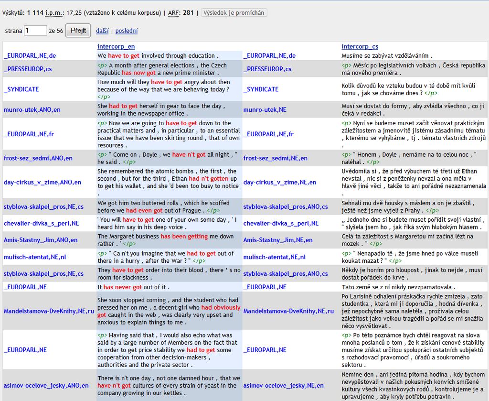
Task: Open left _PRESSEUROP,cs source link
Action: pyautogui.click(x=28, y=69)
